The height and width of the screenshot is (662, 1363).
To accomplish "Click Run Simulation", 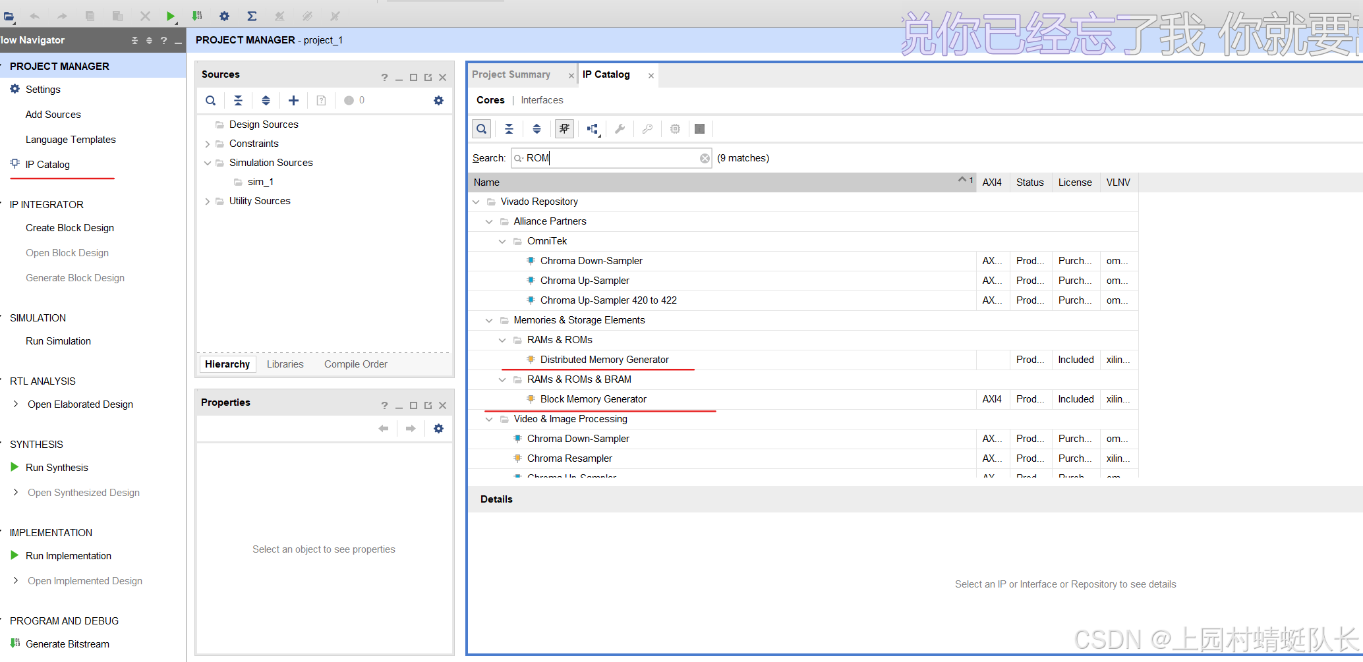I will [58, 341].
